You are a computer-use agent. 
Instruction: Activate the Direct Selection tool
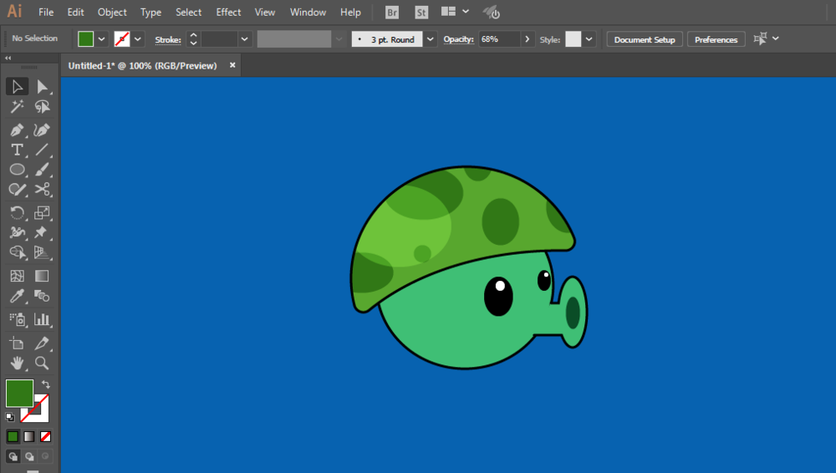point(42,86)
